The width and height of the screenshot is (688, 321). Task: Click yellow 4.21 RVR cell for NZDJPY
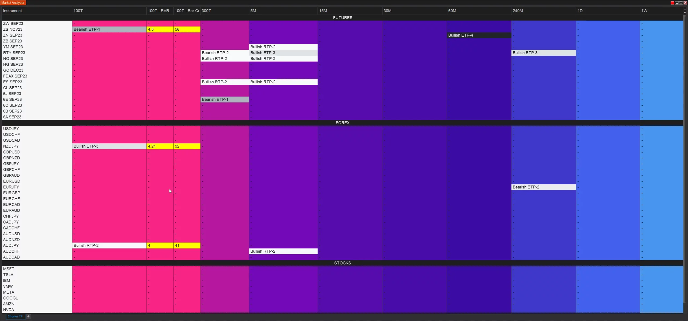[x=160, y=146]
